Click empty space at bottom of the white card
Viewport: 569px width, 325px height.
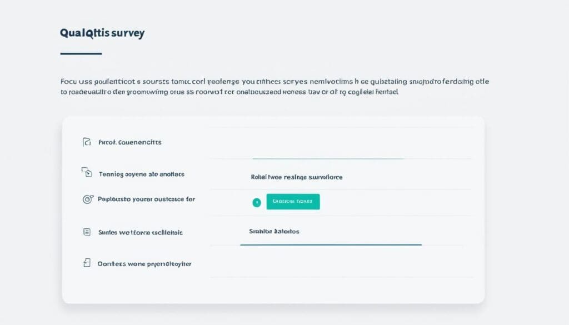coord(273,290)
